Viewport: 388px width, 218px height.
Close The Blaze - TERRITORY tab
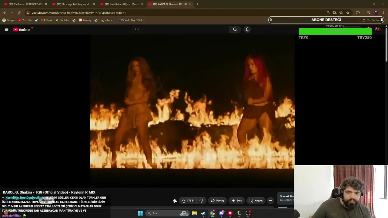point(46,4)
